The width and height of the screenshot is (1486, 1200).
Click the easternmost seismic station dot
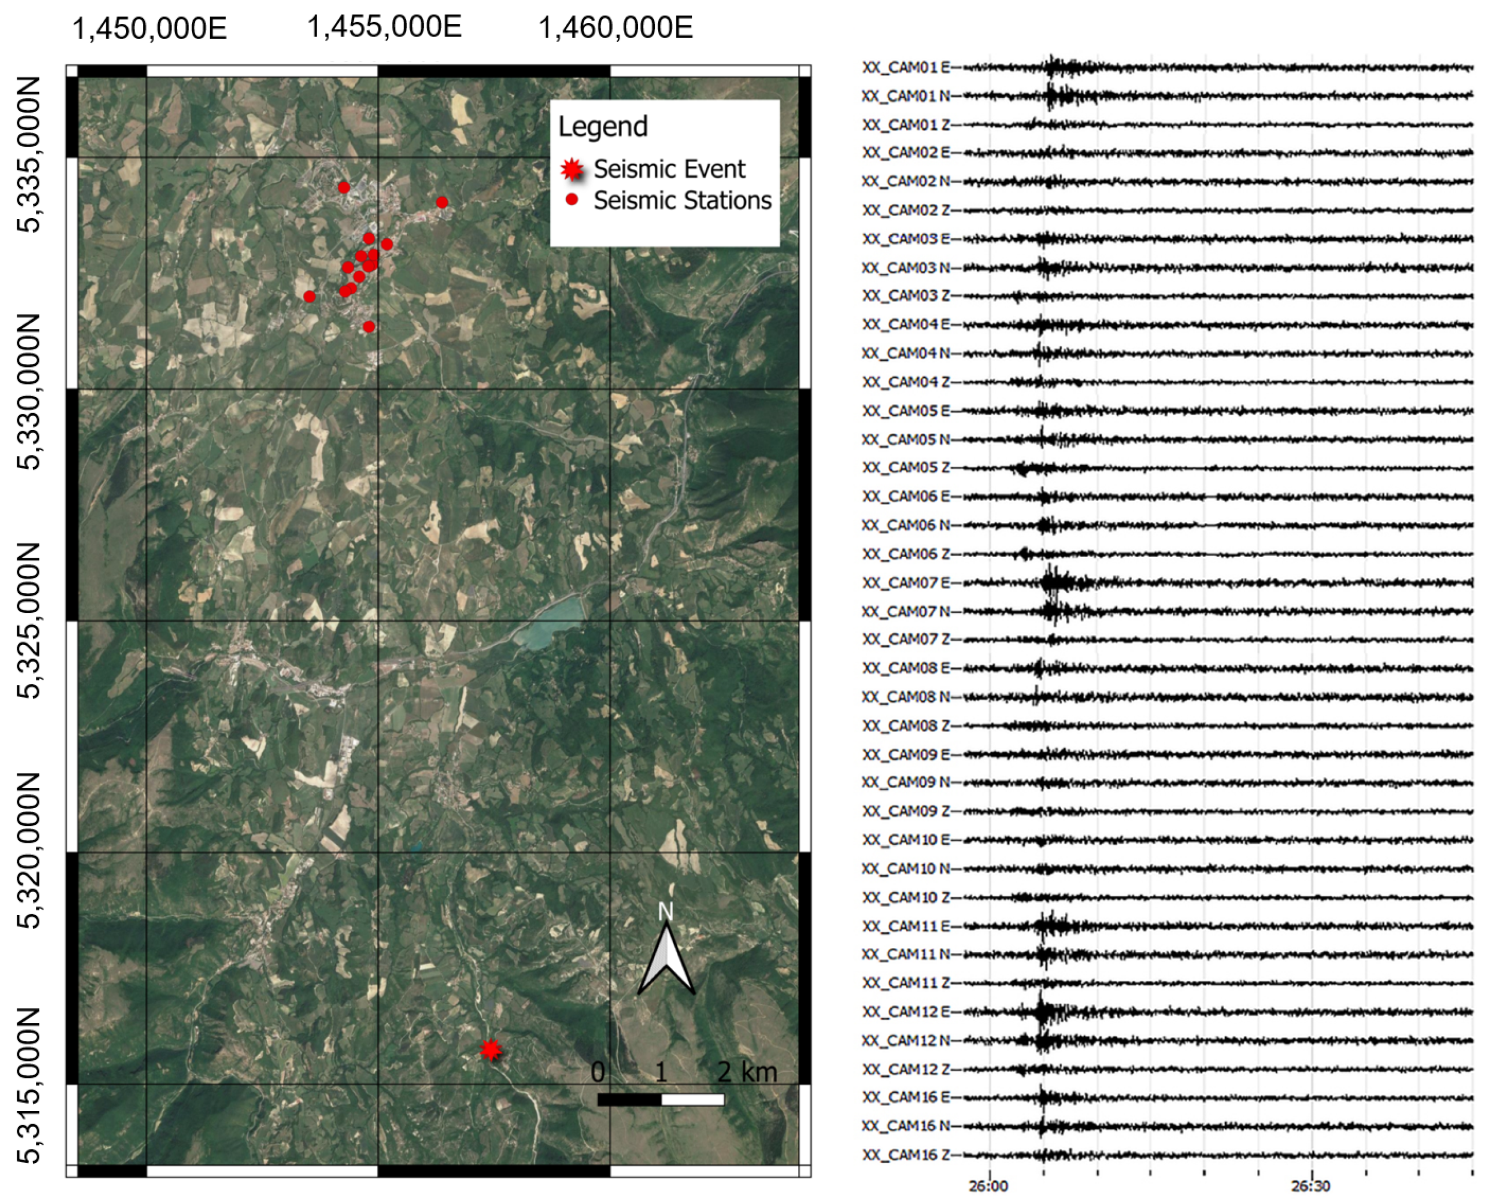click(442, 203)
